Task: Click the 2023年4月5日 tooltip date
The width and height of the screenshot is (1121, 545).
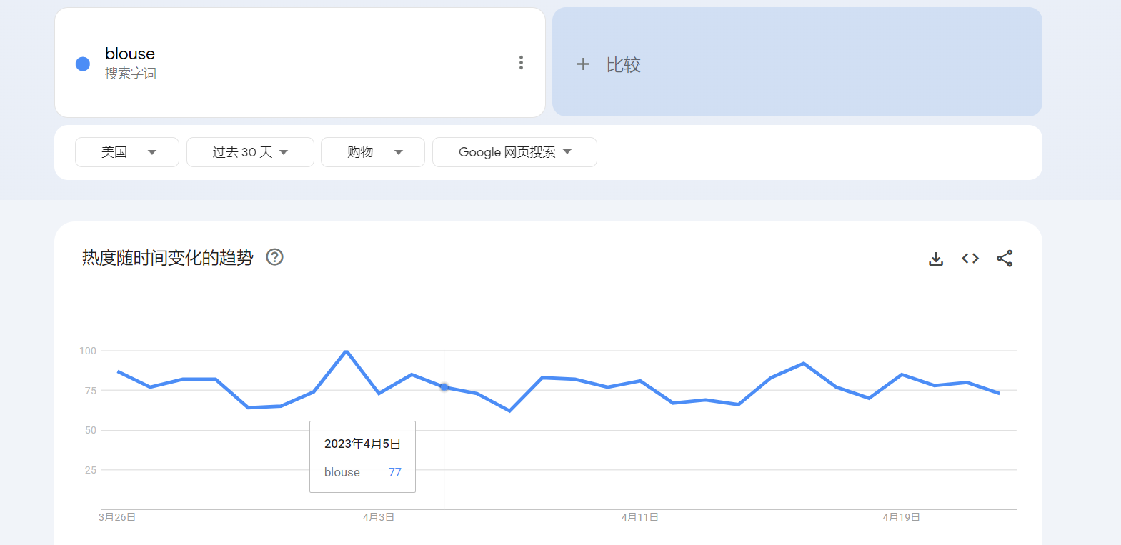Action: [x=362, y=444]
